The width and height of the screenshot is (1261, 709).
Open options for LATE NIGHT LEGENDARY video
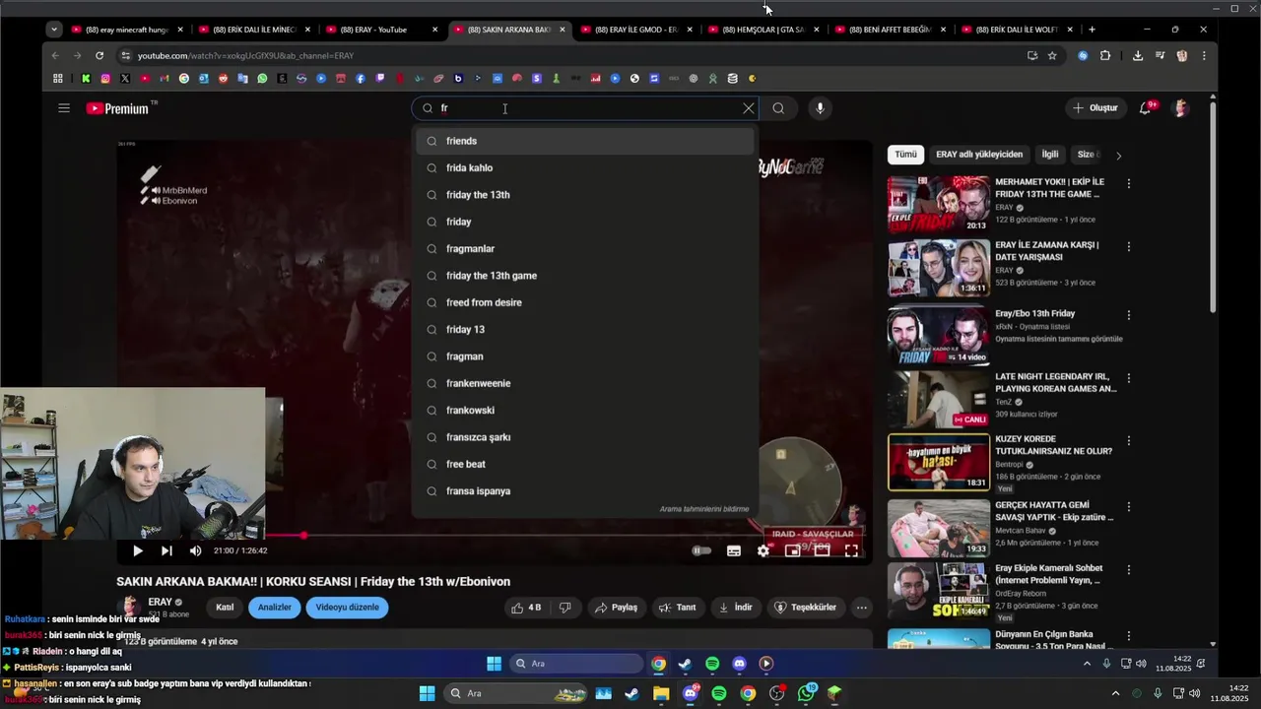[1129, 378]
